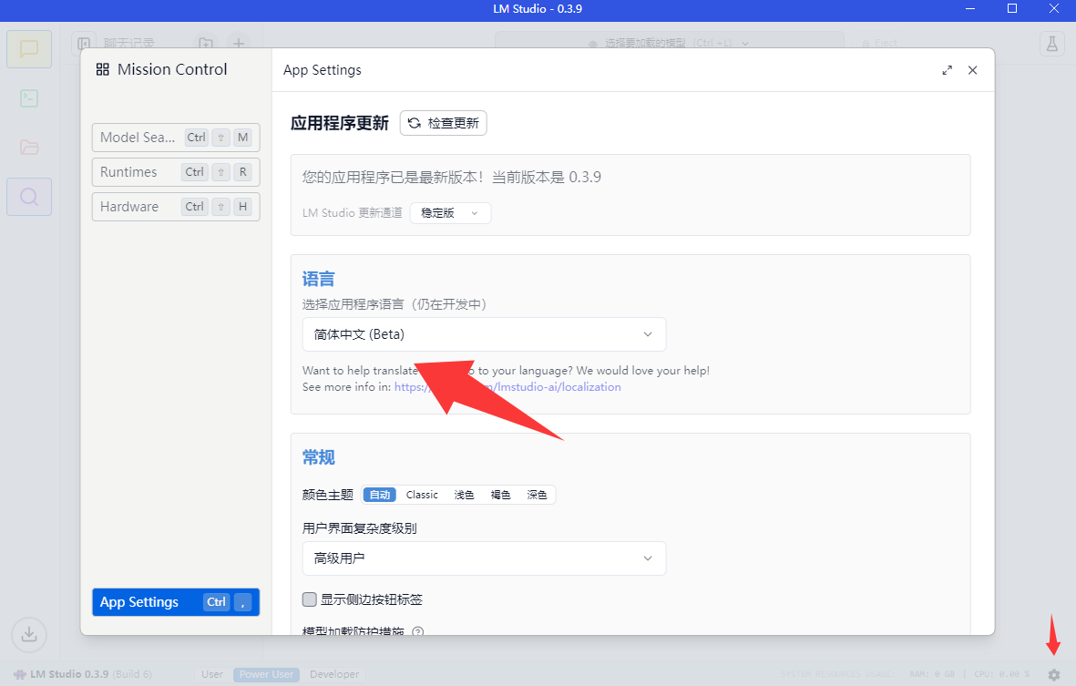Image resolution: width=1076 pixels, height=686 pixels.
Task: Click the 用户界面复杂度级别 label
Action: pyautogui.click(x=360, y=528)
